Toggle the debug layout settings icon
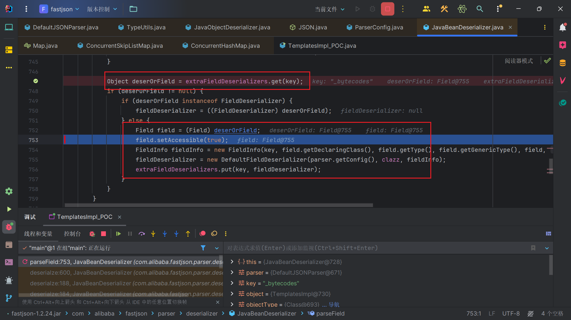571x320 pixels. coord(548,234)
